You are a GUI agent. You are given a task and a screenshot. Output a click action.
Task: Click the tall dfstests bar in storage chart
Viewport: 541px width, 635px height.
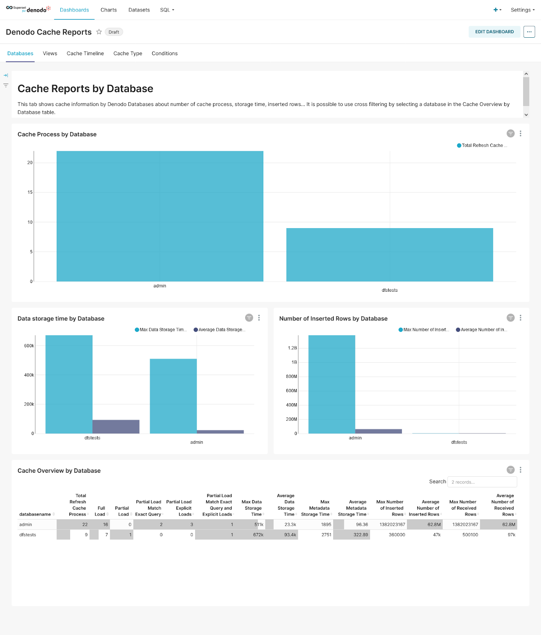(x=69, y=384)
